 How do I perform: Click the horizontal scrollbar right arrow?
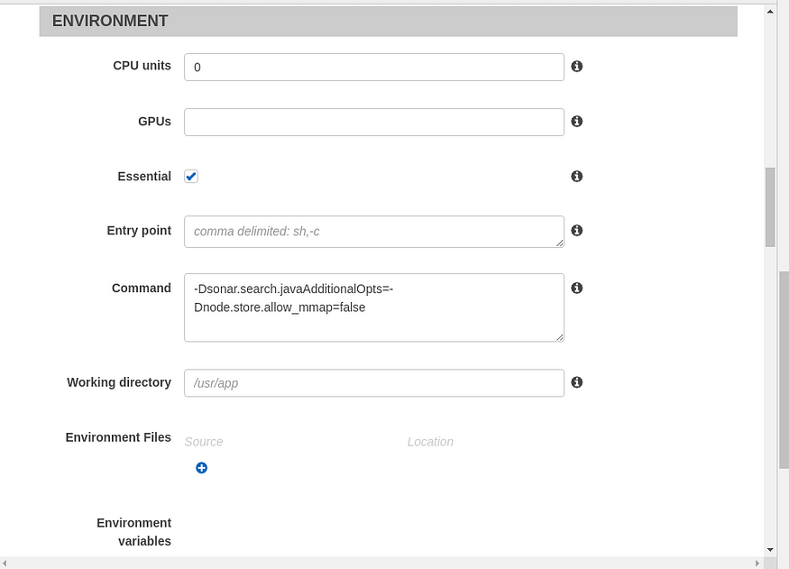757,563
